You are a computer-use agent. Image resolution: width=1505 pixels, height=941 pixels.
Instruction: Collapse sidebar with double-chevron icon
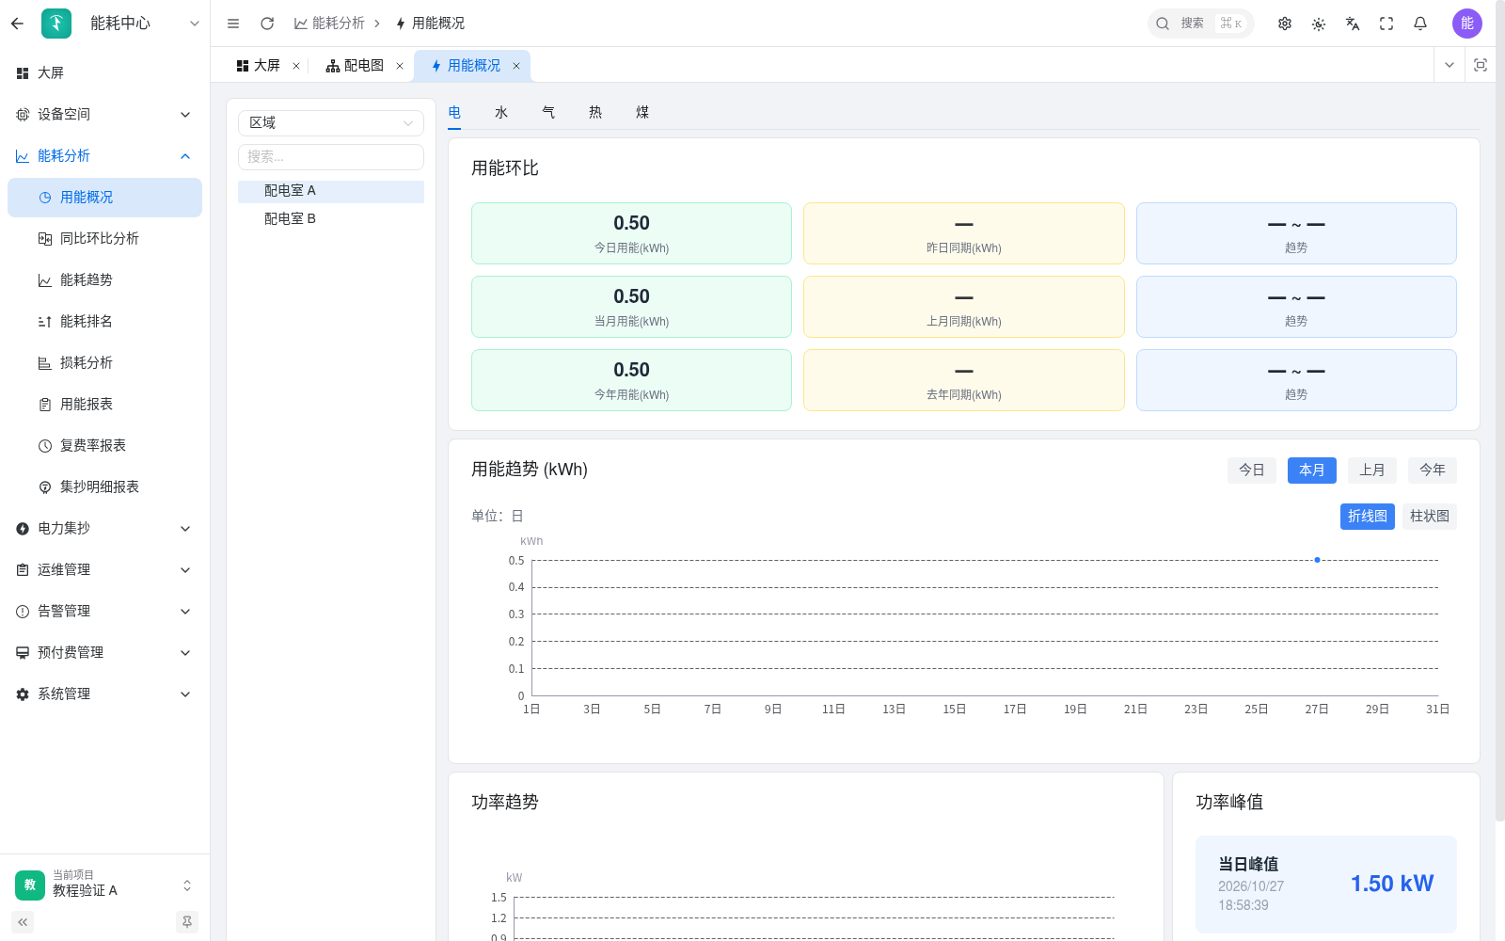[x=23, y=922]
